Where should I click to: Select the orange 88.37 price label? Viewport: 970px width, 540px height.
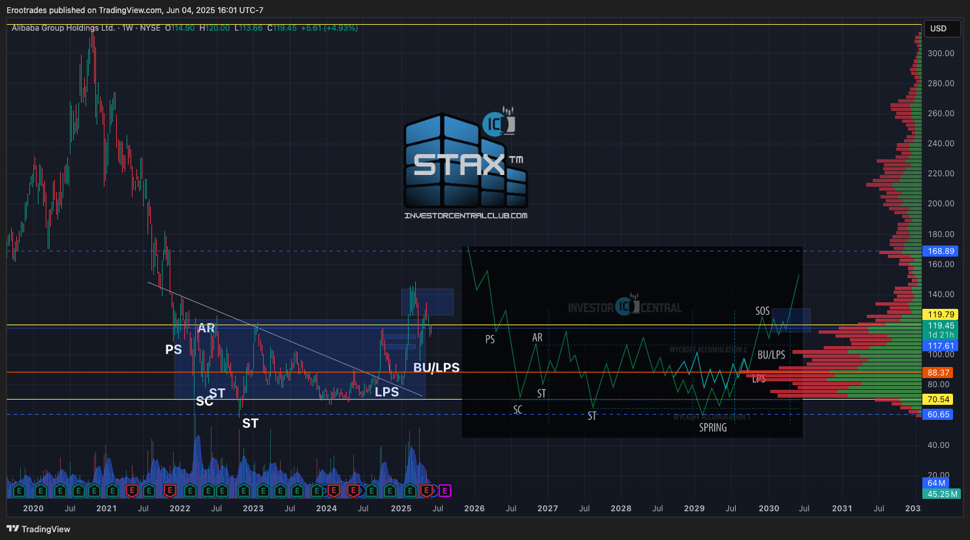pyautogui.click(x=938, y=373)
